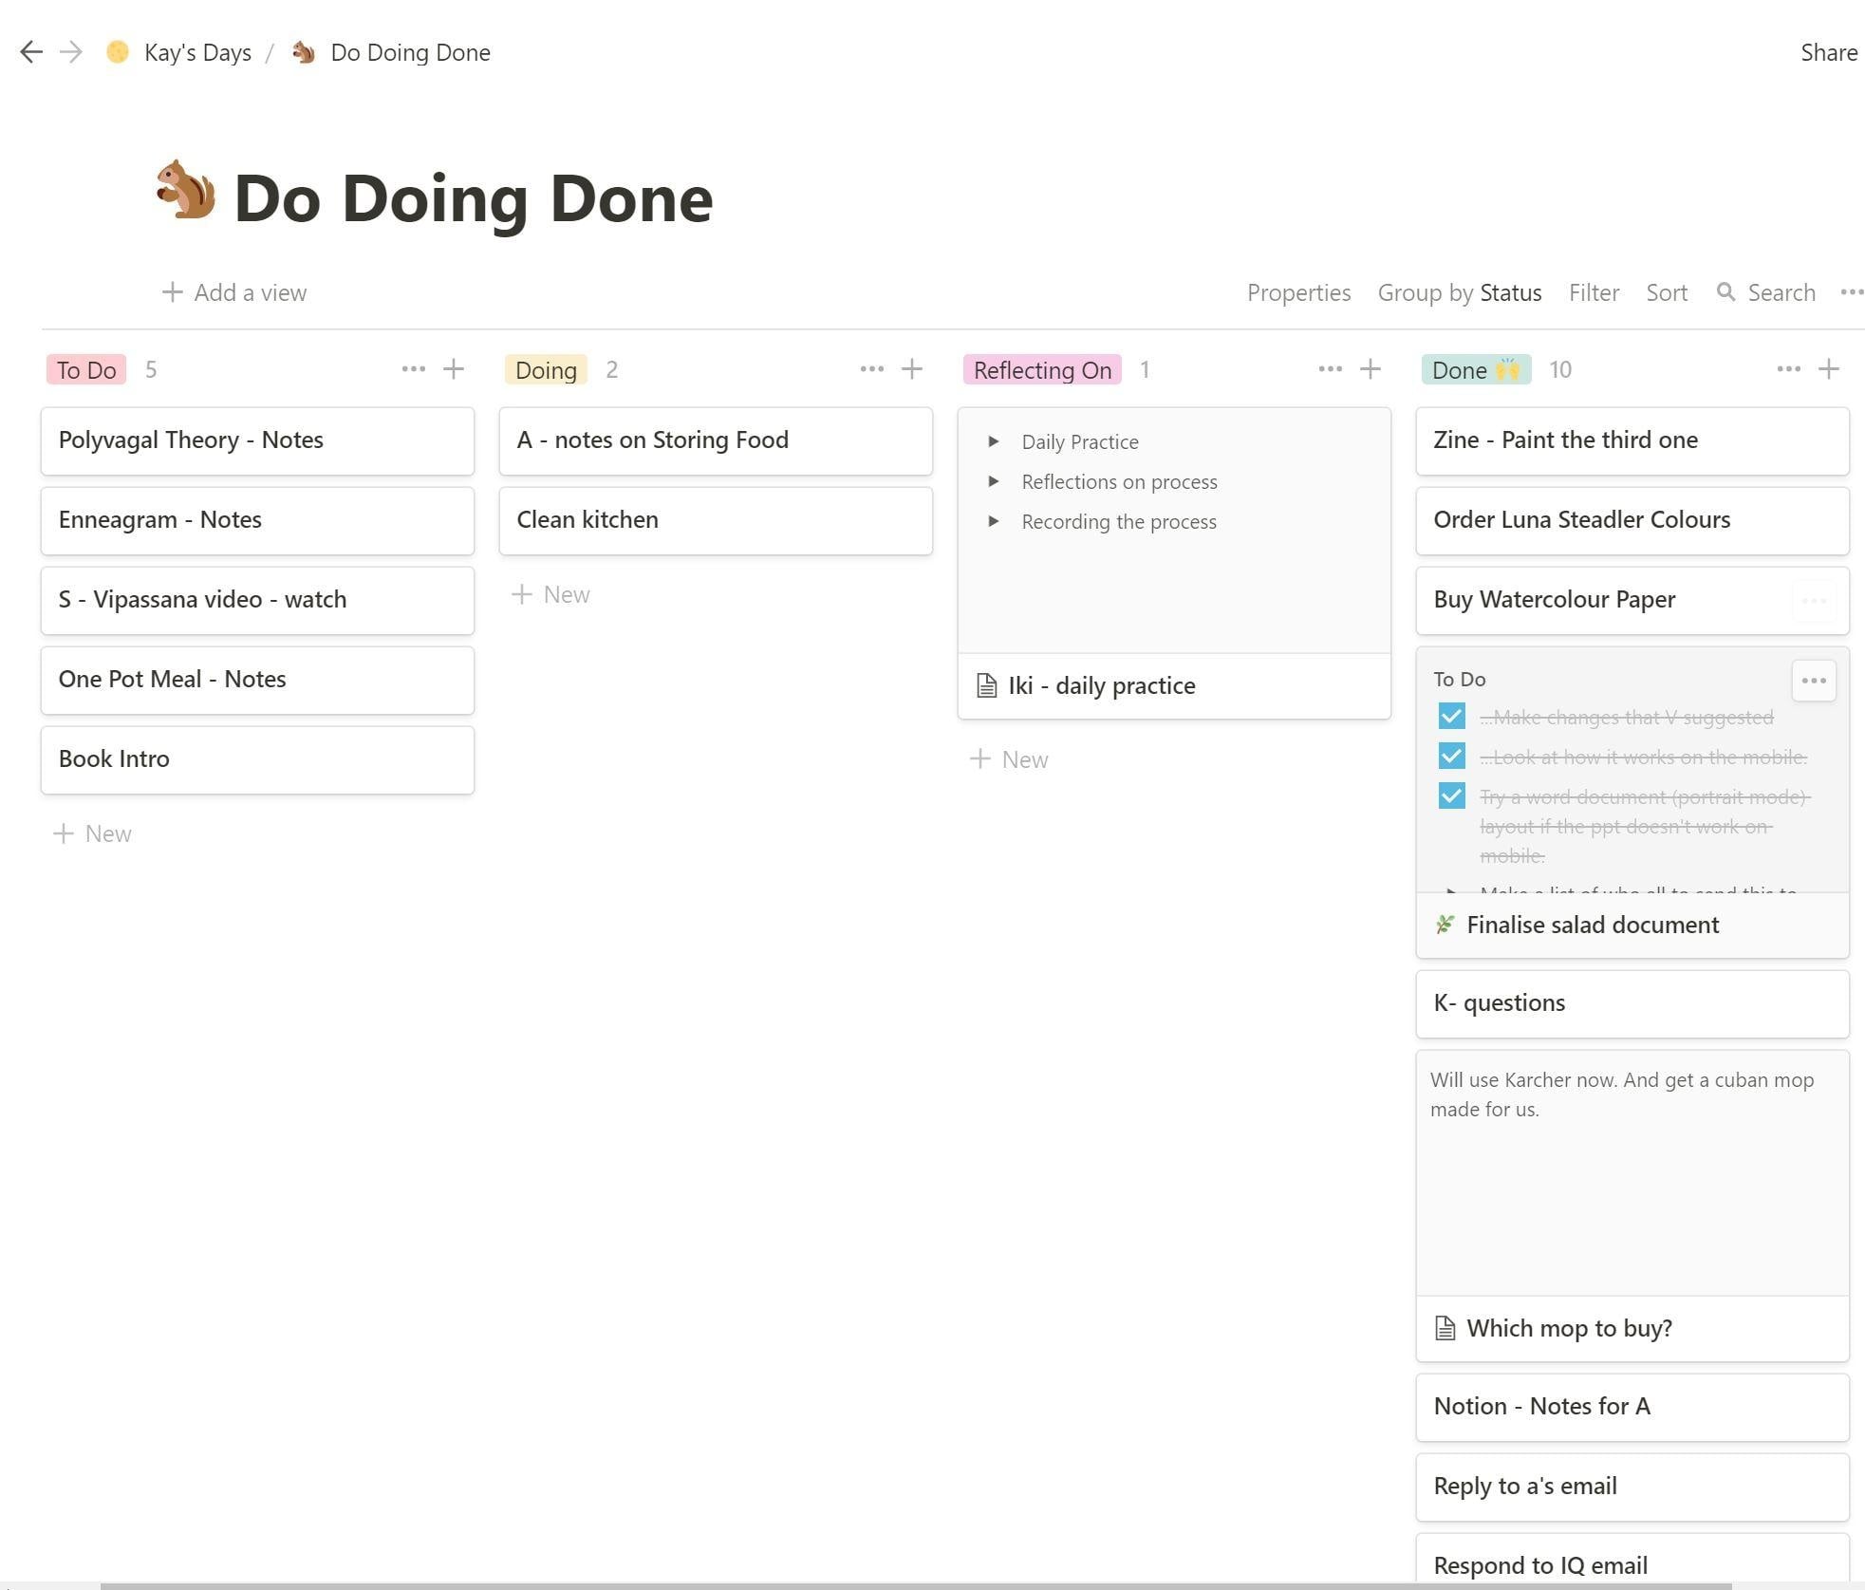Click the Search label in the toolbar
Viewport: 1865px width, 1590px height.
tap(1781, 292)
